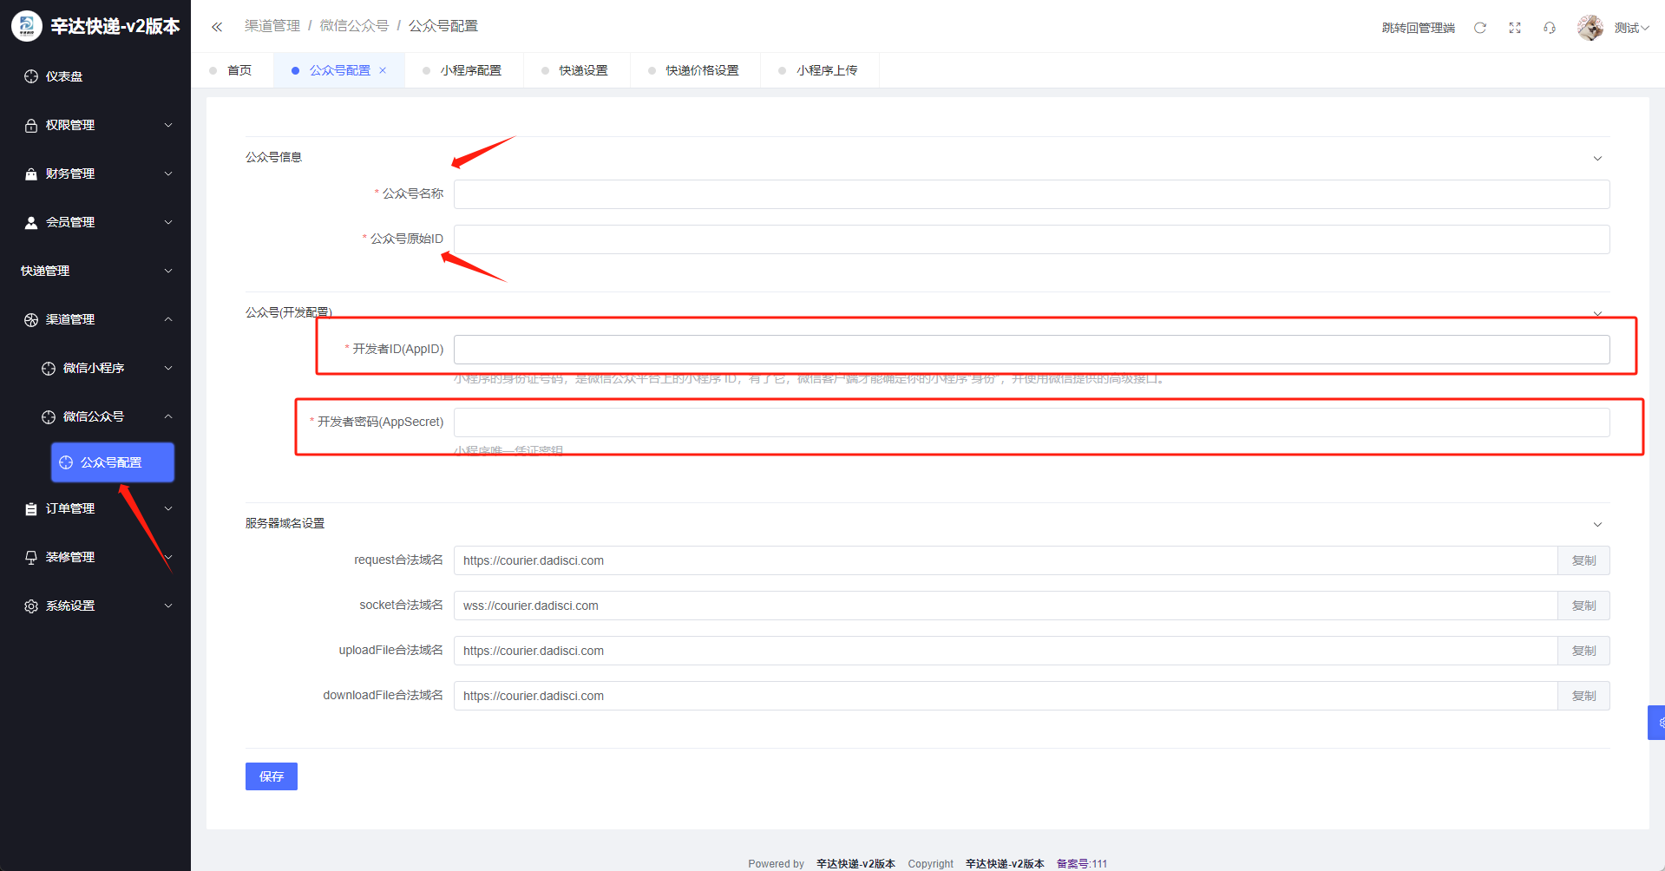The image size is (1665, 871).
Task: Click 跳转回管理端 link
Action: click(x=1418, y=28)
